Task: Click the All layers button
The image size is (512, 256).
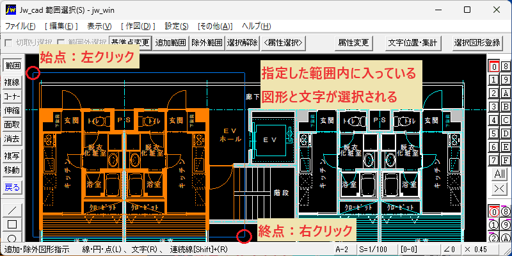Action: 500,174
